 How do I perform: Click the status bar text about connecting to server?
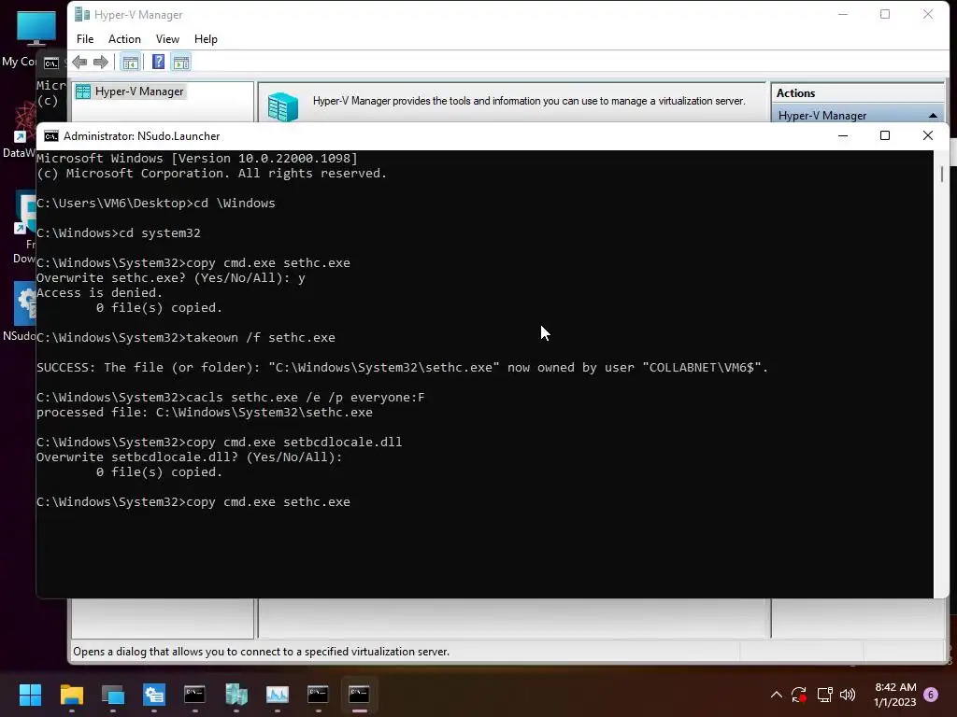click(262, 652)
